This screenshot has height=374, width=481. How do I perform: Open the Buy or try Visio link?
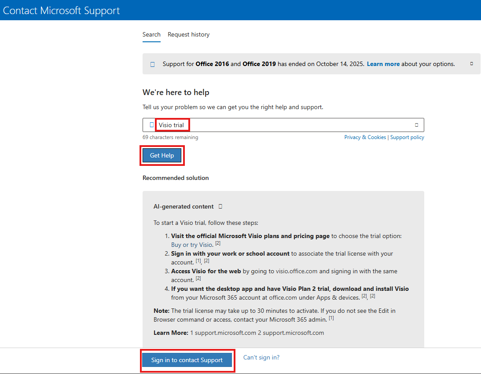click(192, 245)
